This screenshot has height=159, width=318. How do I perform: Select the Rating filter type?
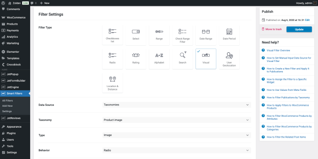point(136,59)
